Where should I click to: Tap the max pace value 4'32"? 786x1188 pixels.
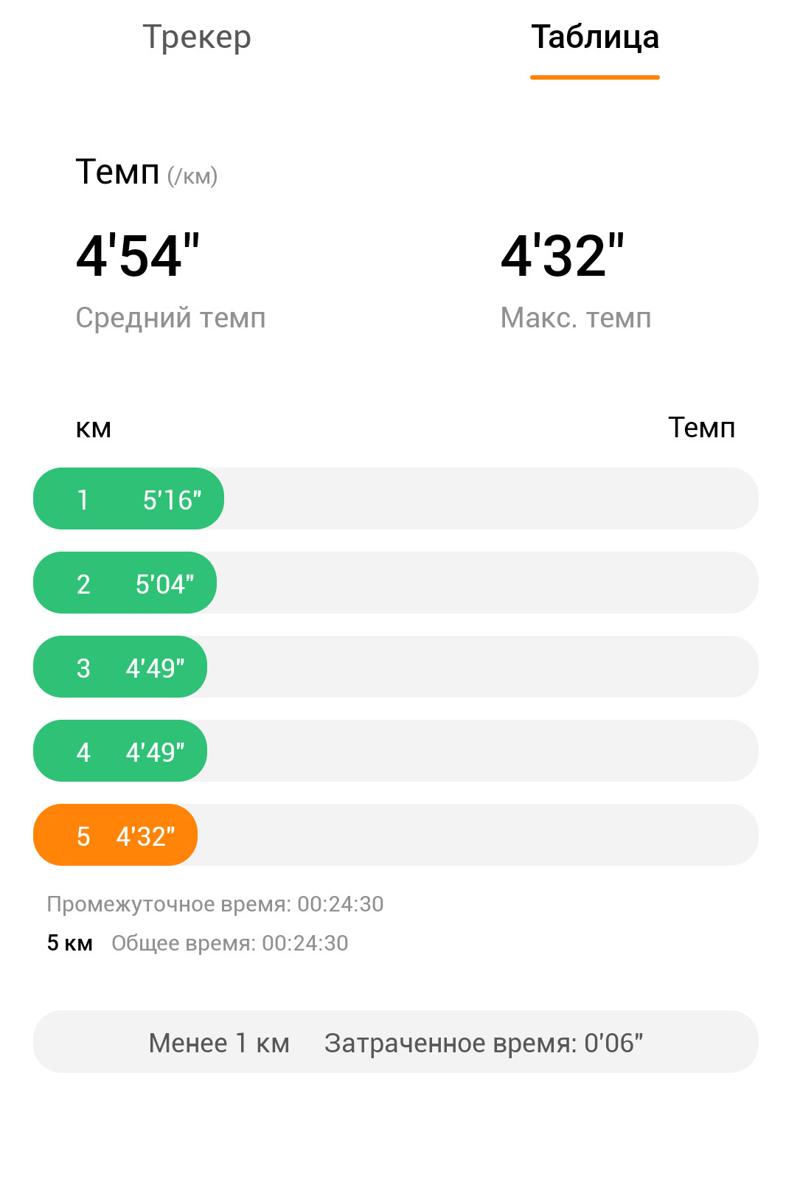tap(563, 256)
